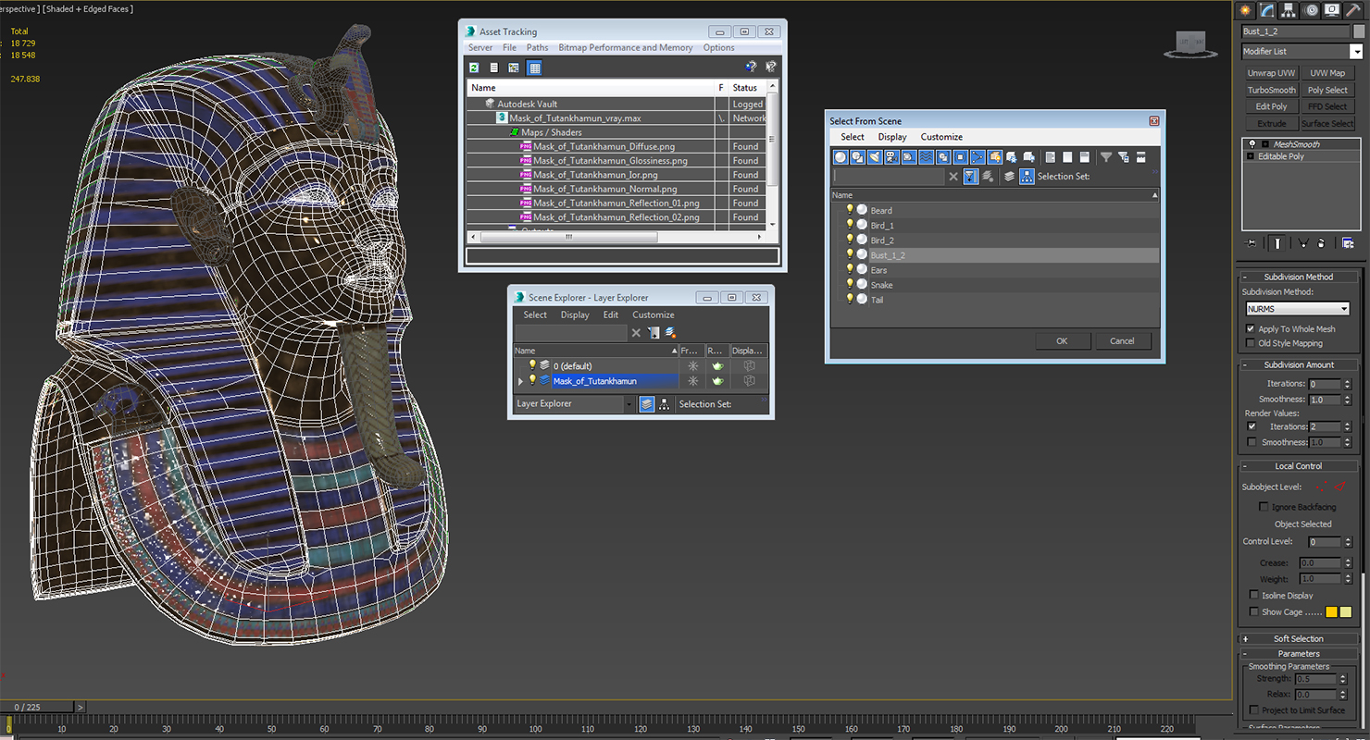Toggle render Iterations checkbox
The height and width of the screenshot is (740, 1370).
tap(1252, 426)
